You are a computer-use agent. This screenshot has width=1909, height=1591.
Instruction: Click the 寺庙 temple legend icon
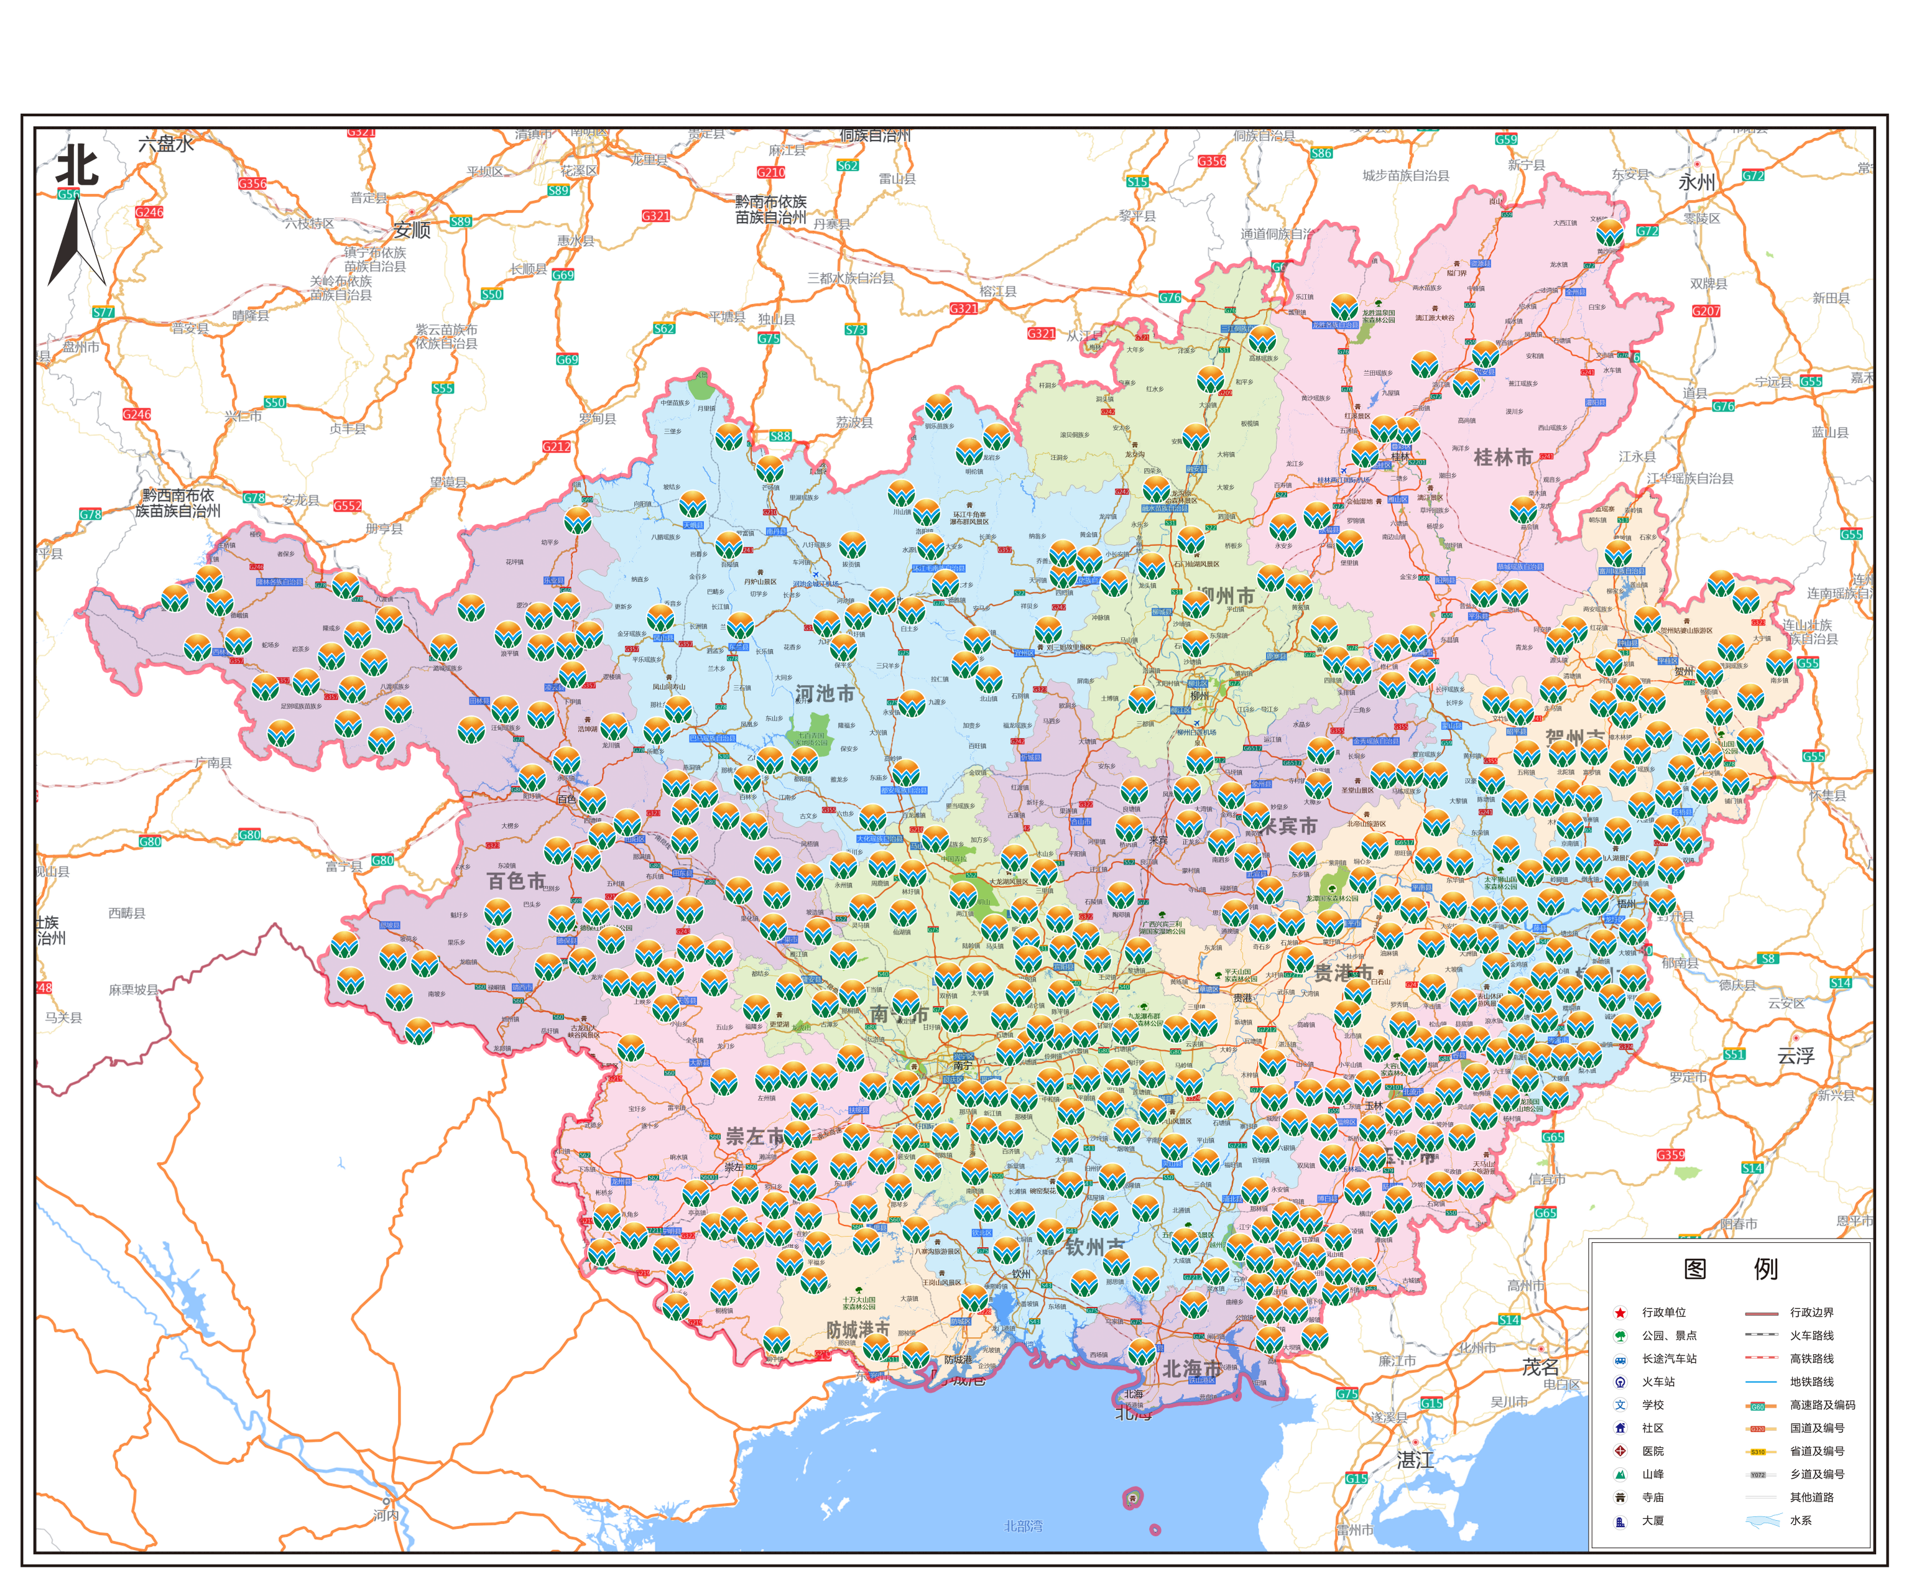click(x=1620, y=1497)
